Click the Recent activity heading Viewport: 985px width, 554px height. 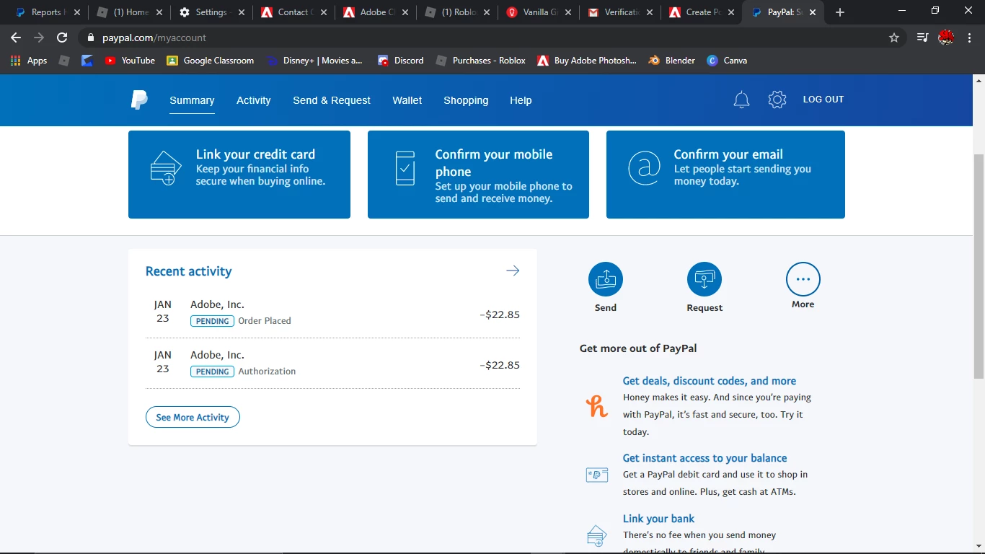(189, 271)
